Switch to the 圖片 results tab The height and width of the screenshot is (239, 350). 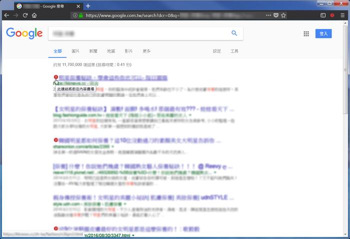(75, 51)
